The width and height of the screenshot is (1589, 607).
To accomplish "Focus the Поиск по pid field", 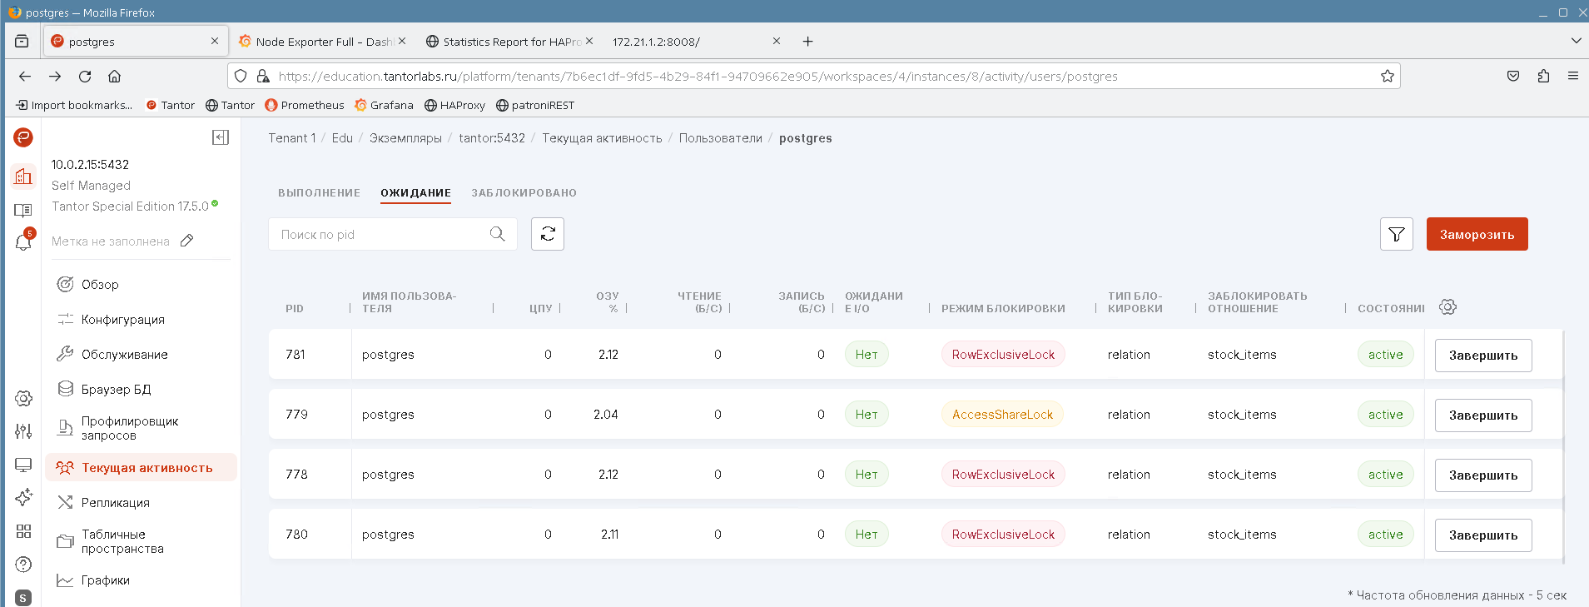I will pyautogui.click(x=379, y=235).
